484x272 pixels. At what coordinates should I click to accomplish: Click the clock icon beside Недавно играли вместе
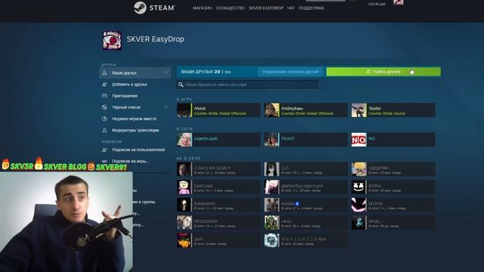(x=104, y=119)
